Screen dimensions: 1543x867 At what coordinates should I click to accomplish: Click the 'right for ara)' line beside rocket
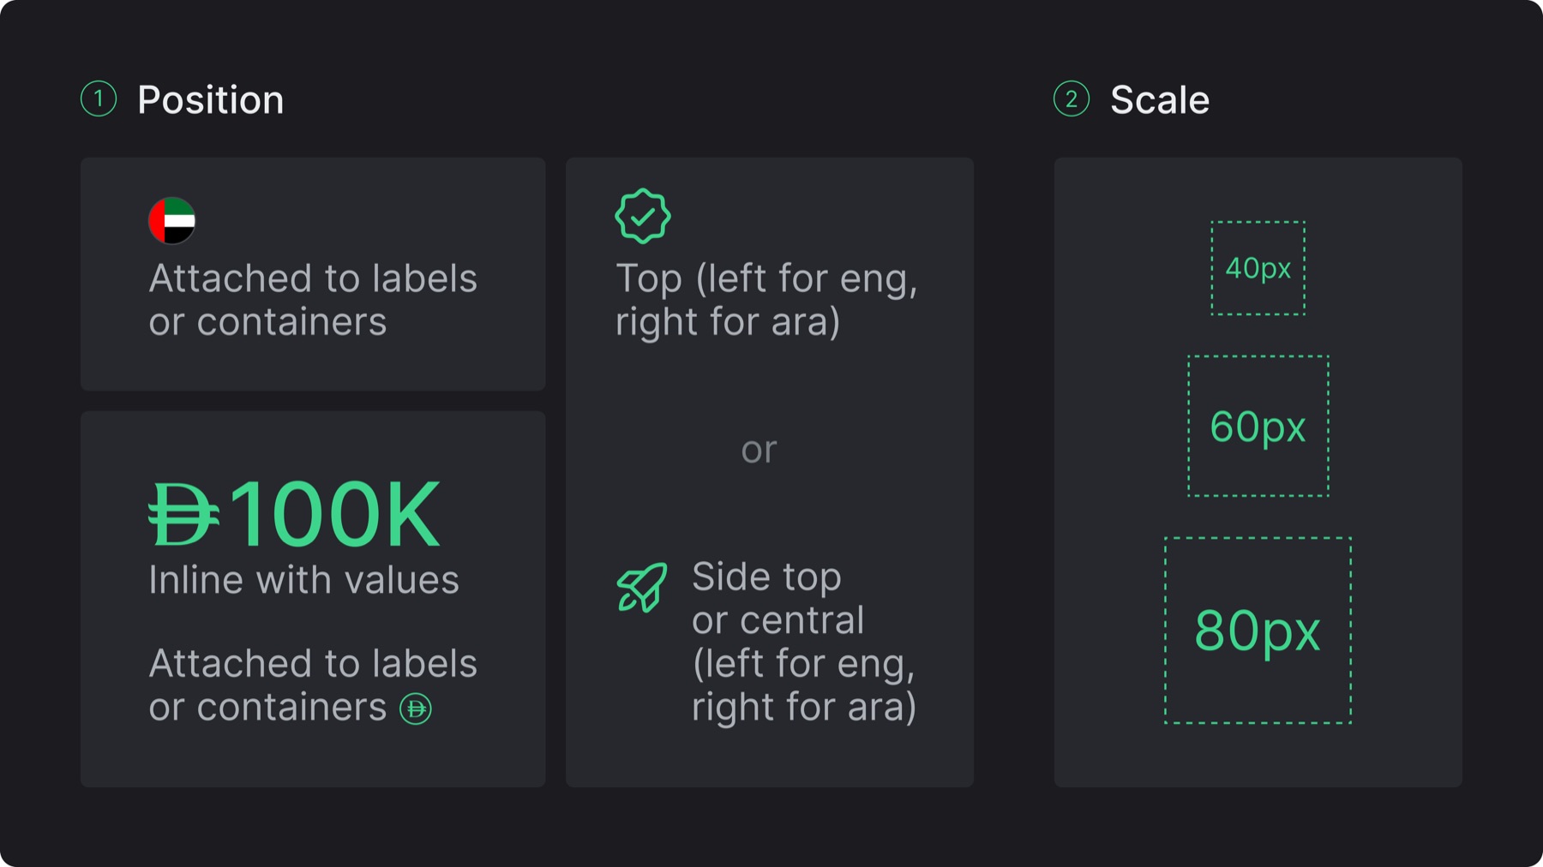(804, 708)
